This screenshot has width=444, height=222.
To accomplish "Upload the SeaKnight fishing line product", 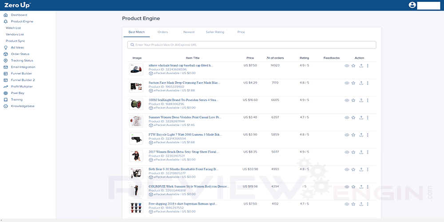I will [x=361, y=100].
